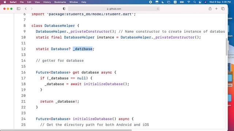Click line number 12
Screen dimensions: 234x131
point(23,49)
